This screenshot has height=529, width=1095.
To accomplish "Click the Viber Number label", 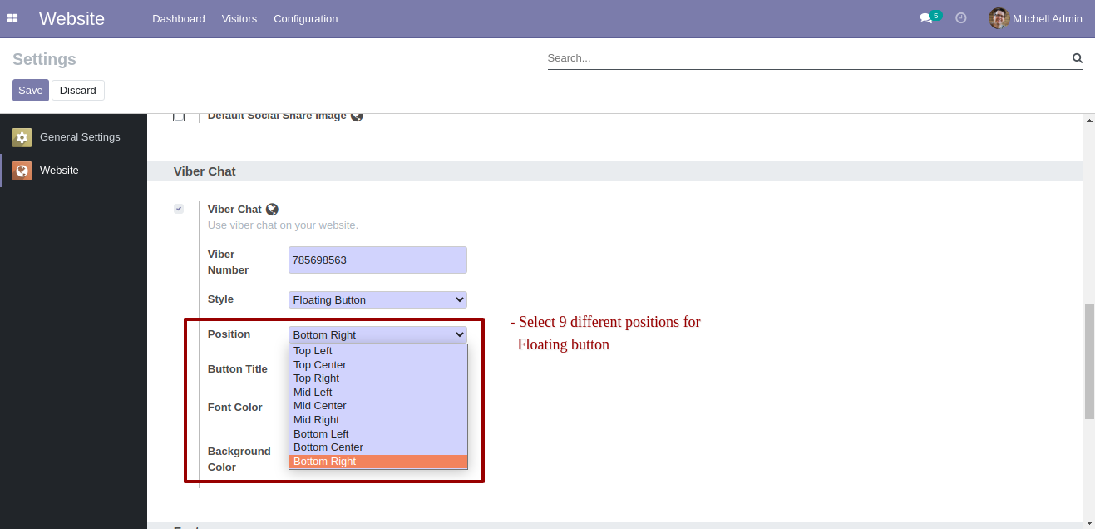I will pyautogui.click(x=229, y=262).
